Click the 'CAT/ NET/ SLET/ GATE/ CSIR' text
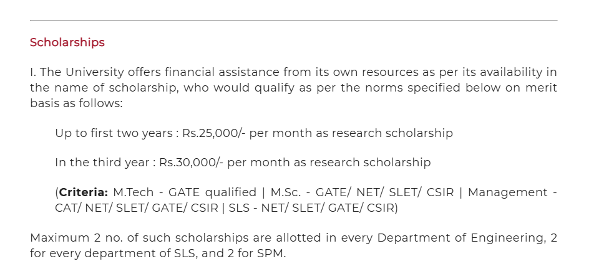The width and height of the screenshot is (599, 274). 135,208
